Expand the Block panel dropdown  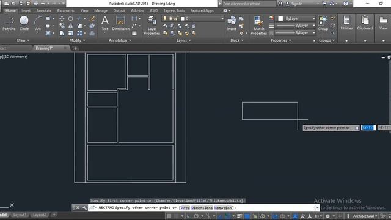[237, 40]
